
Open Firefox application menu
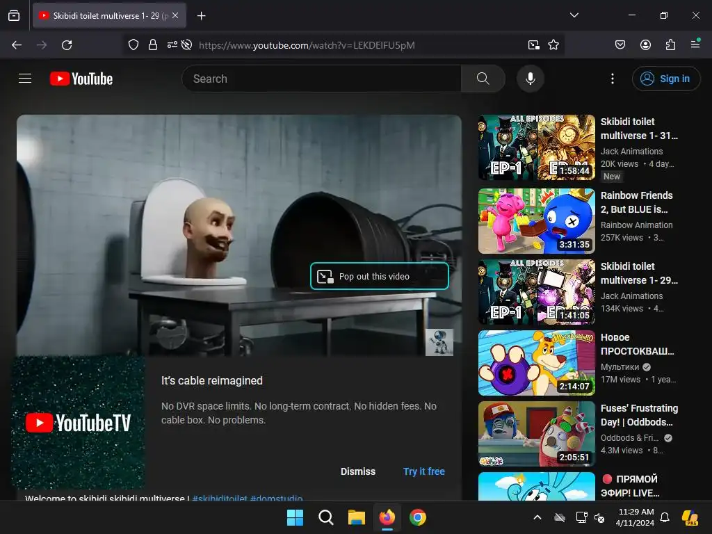pos(695,44)
